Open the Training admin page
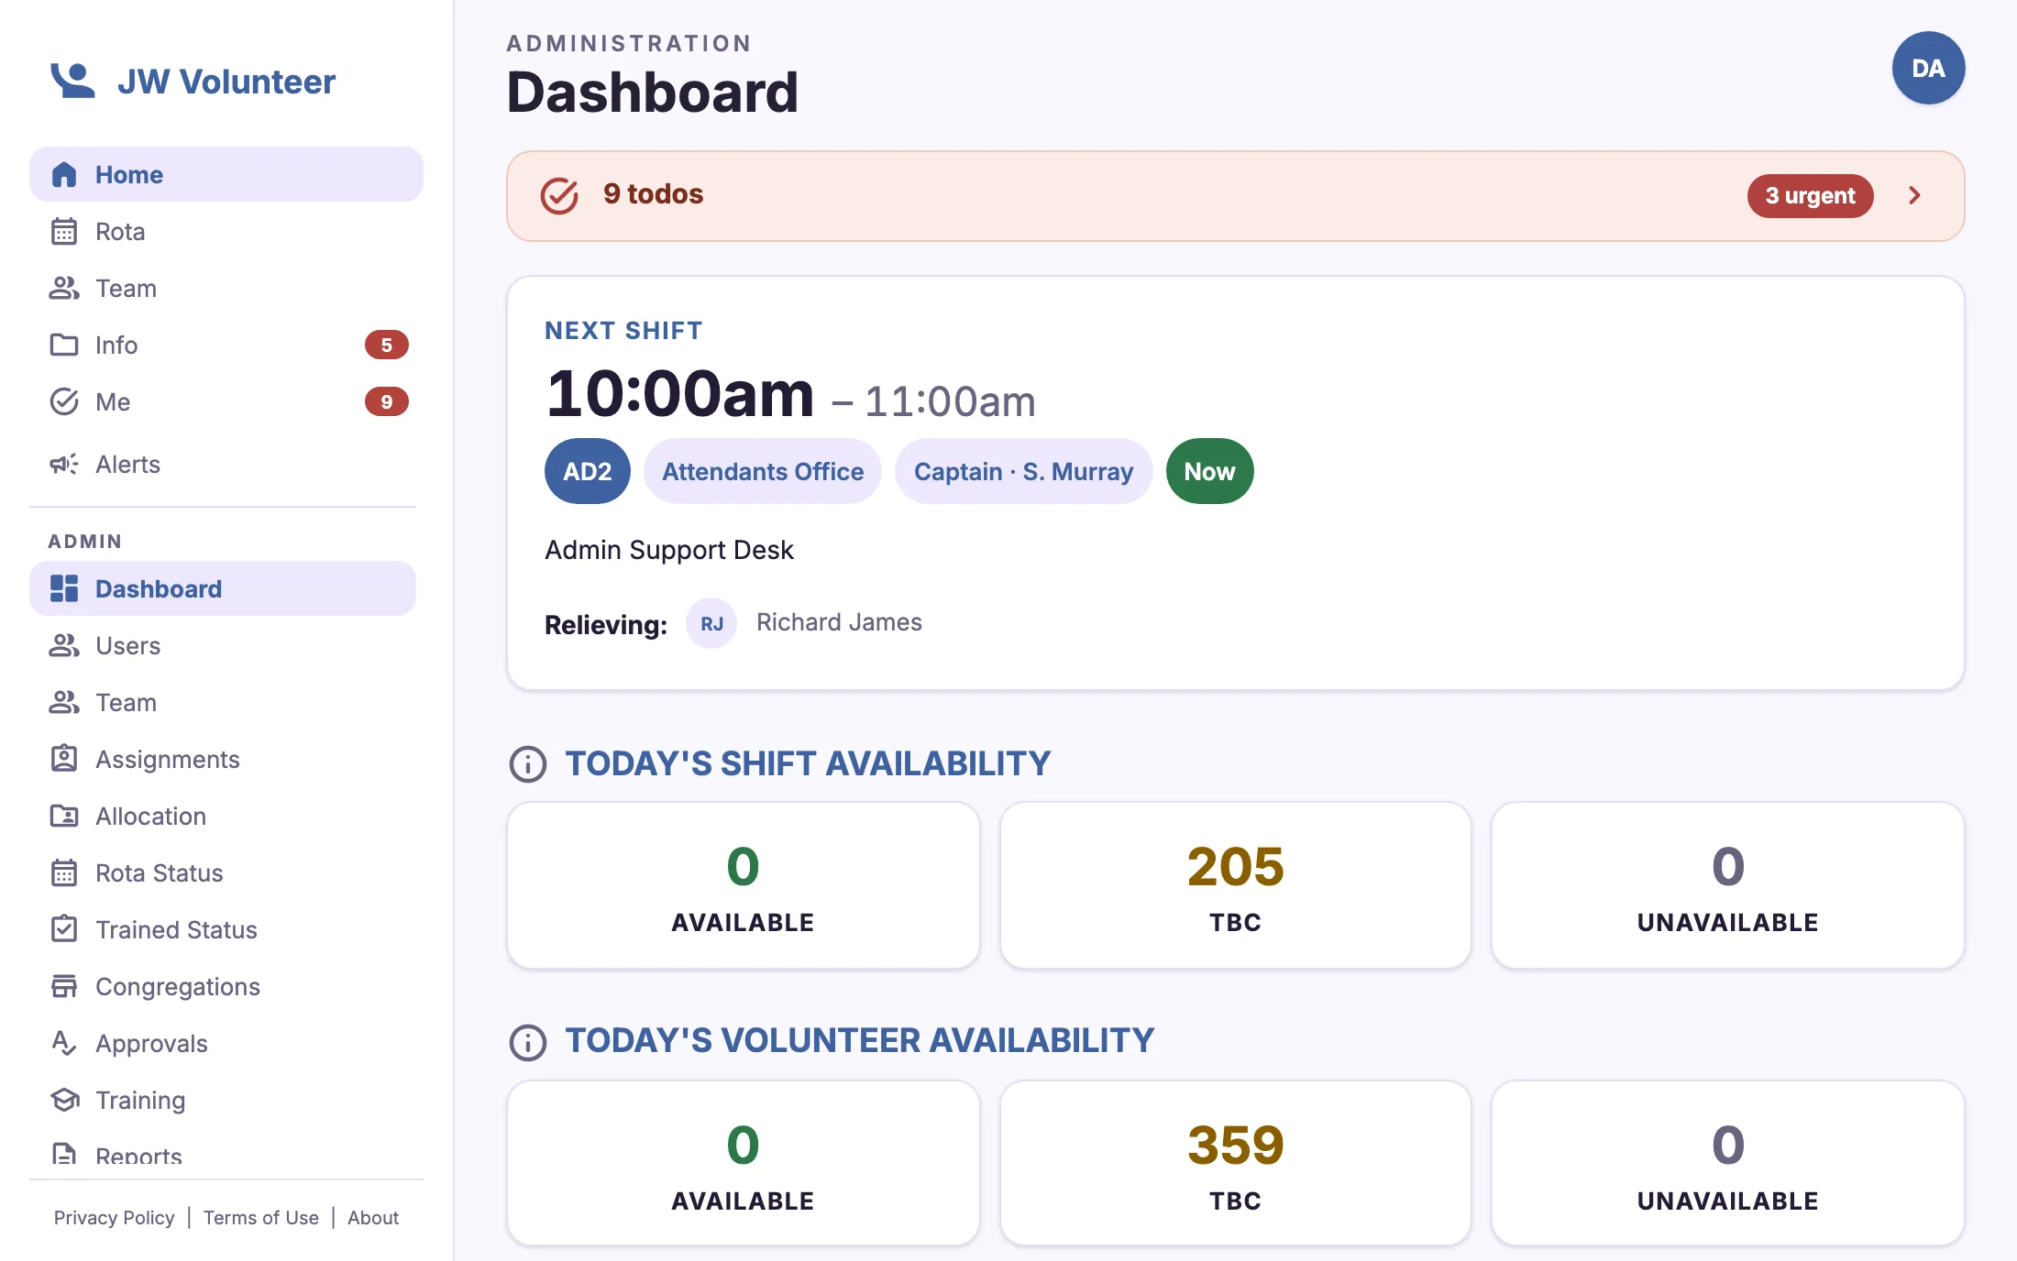2017x1261 pixels. (223, 1100)
